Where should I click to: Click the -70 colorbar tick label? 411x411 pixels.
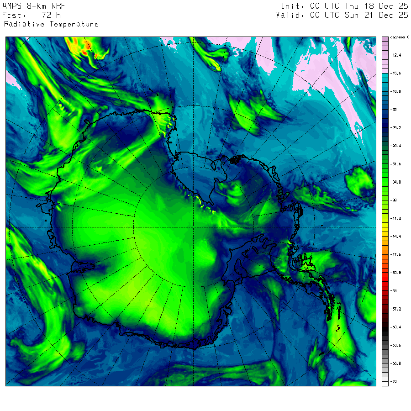pyautogui.click(x=394, y=381)
